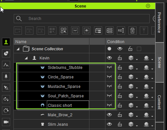The height and width of the screenshot is (130, 167).
Task: Click the four-squares select icon, greyed out
Action: click(52, 30)
